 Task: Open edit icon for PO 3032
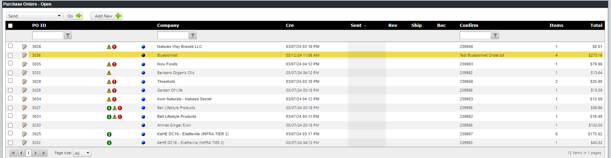click(24, 143)
